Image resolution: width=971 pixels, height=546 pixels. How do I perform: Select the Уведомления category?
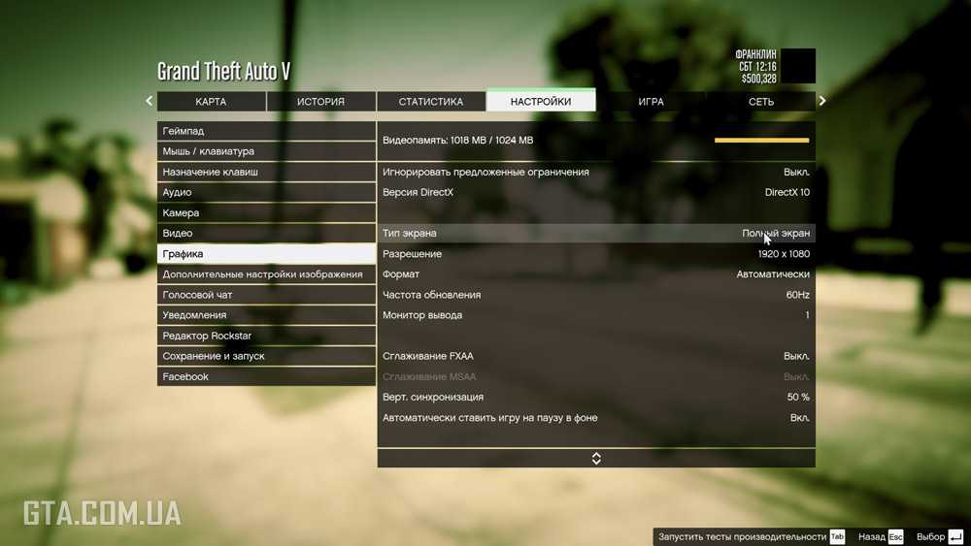click(266, 315)
